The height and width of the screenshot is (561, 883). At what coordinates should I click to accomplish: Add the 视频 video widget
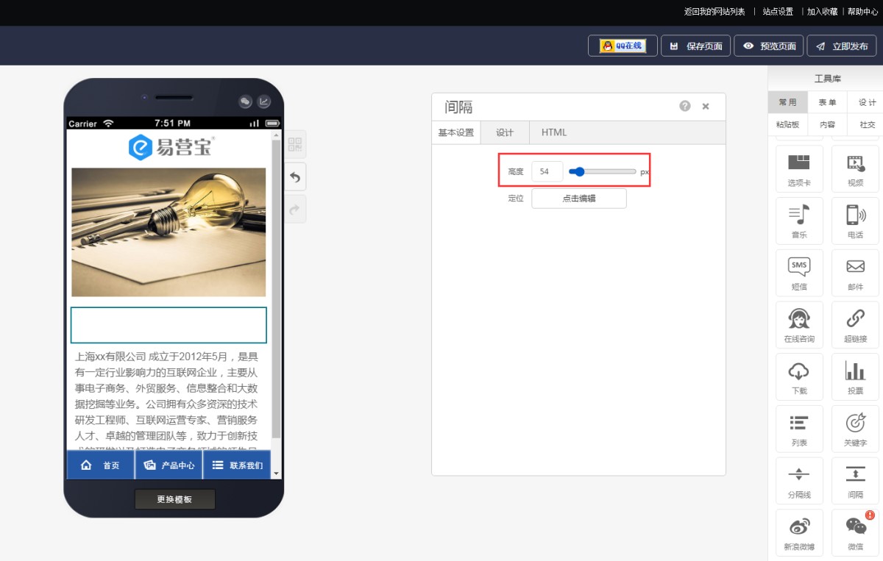[855, 169]
